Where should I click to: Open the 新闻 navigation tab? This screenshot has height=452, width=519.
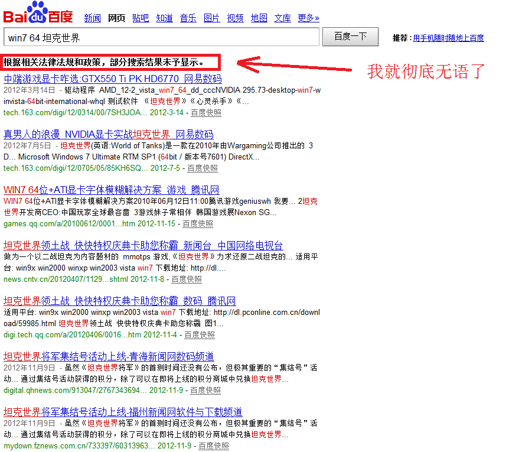tap(92, 18)
